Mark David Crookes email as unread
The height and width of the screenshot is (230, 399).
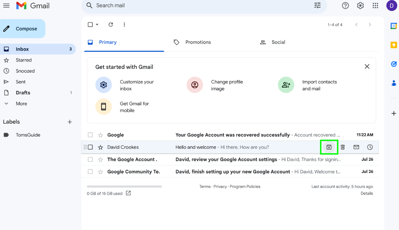pyautogui.click(x=356, y=147)
